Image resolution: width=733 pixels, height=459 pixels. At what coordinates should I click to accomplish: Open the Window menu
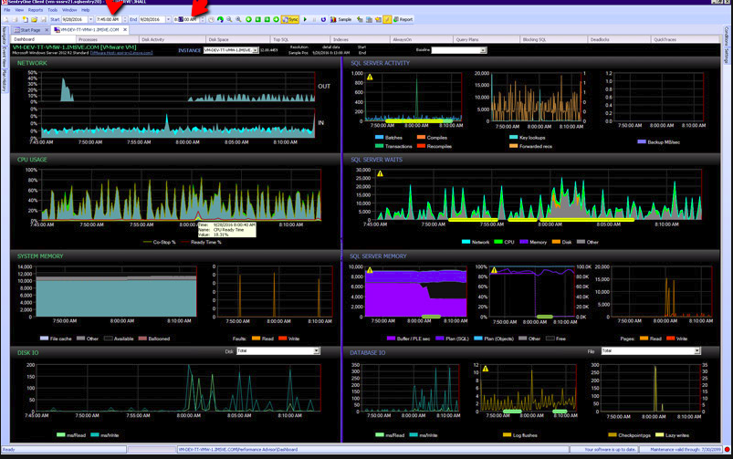(x=69, y=10)
